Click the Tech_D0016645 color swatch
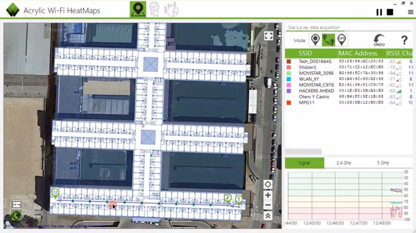 [288, 61]
